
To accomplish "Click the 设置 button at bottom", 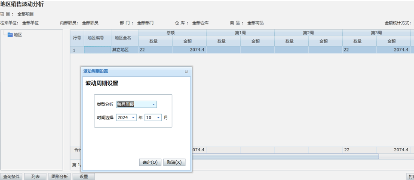I will pos(83,177).
